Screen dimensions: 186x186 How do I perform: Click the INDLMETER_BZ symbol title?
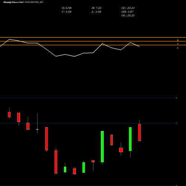point(34,2)
